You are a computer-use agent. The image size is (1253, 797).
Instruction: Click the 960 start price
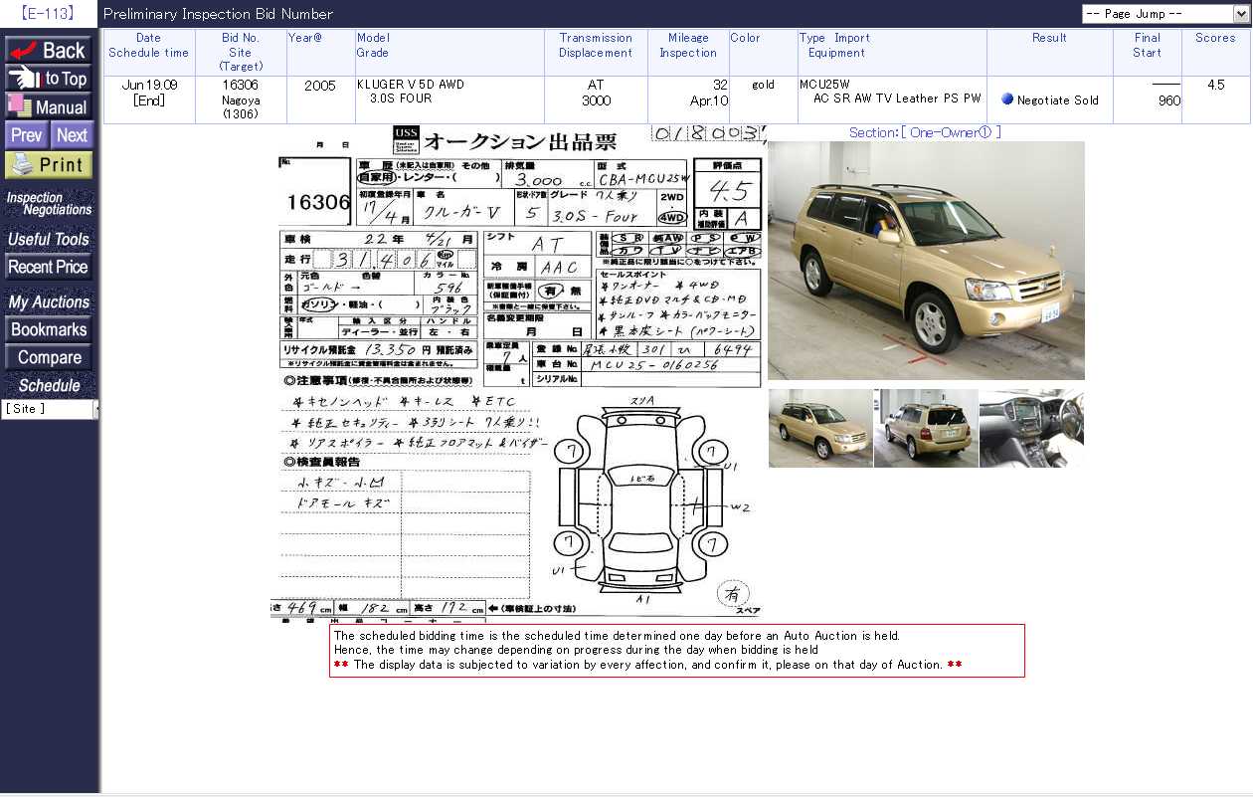point(1168,100)
